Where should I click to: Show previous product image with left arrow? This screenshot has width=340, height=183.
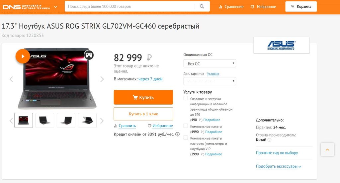[x=11, y=79]
